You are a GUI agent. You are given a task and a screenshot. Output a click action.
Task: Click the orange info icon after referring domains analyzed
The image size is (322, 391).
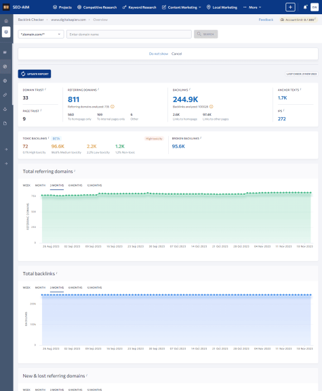pos(113,107)
